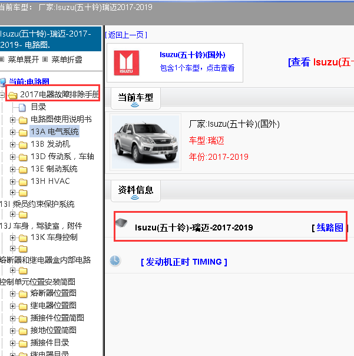The height and width of the screenshot is (356, 354).
Task: Click the folder icon of 2017电器故障排除手册
Action: pos(13,95)
